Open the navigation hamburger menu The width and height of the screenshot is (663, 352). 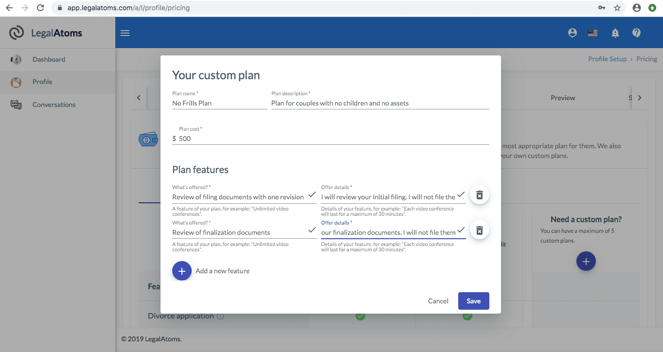point(125,33)
